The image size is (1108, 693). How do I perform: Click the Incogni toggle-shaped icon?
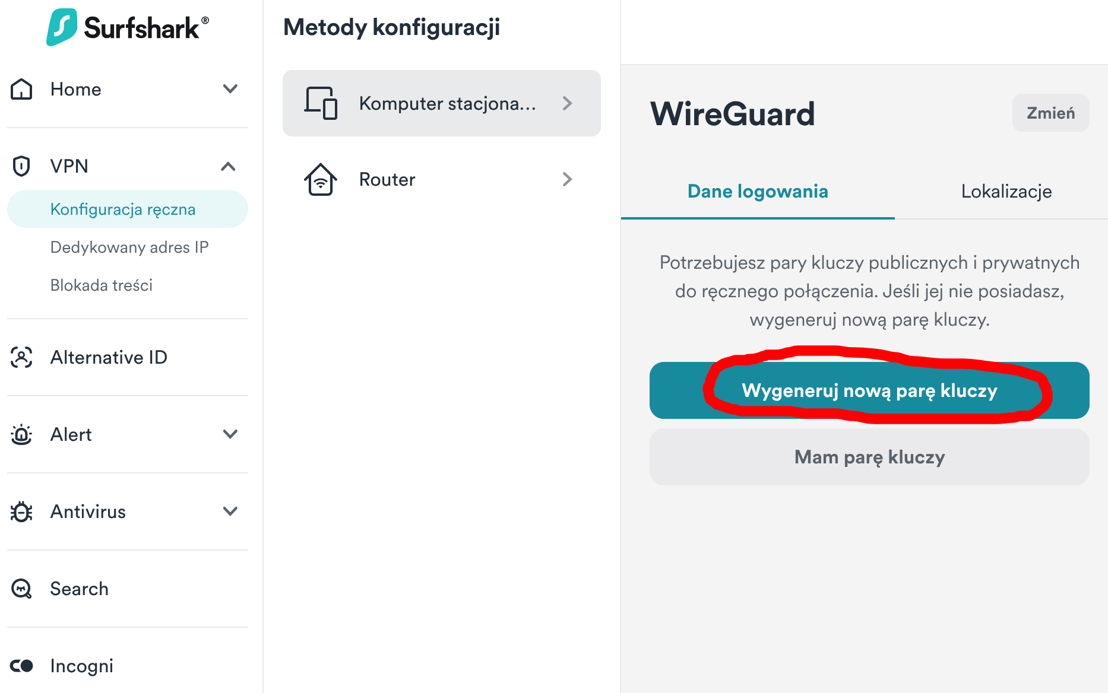point(22,666)
